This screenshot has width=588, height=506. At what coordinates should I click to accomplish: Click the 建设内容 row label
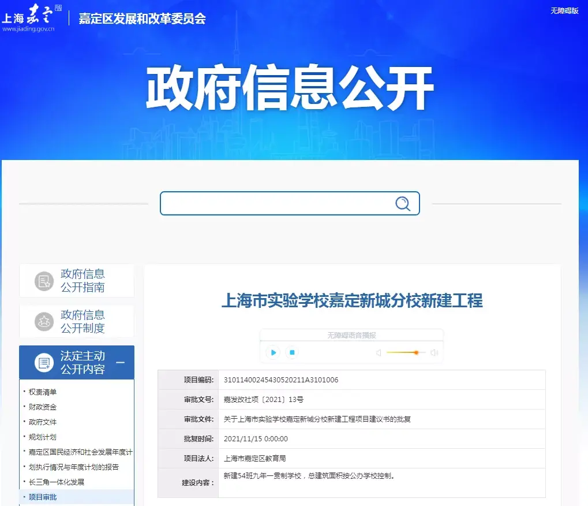click(198, 483)
